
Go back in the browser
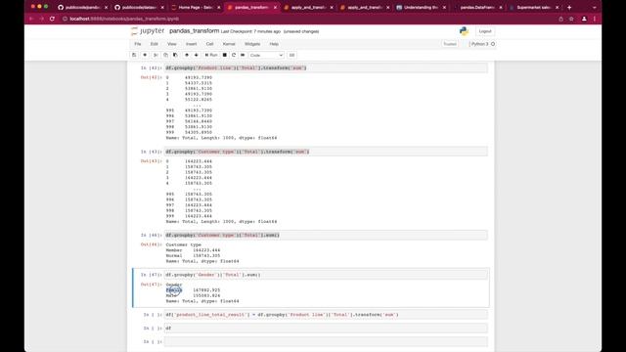click(31, 19)
